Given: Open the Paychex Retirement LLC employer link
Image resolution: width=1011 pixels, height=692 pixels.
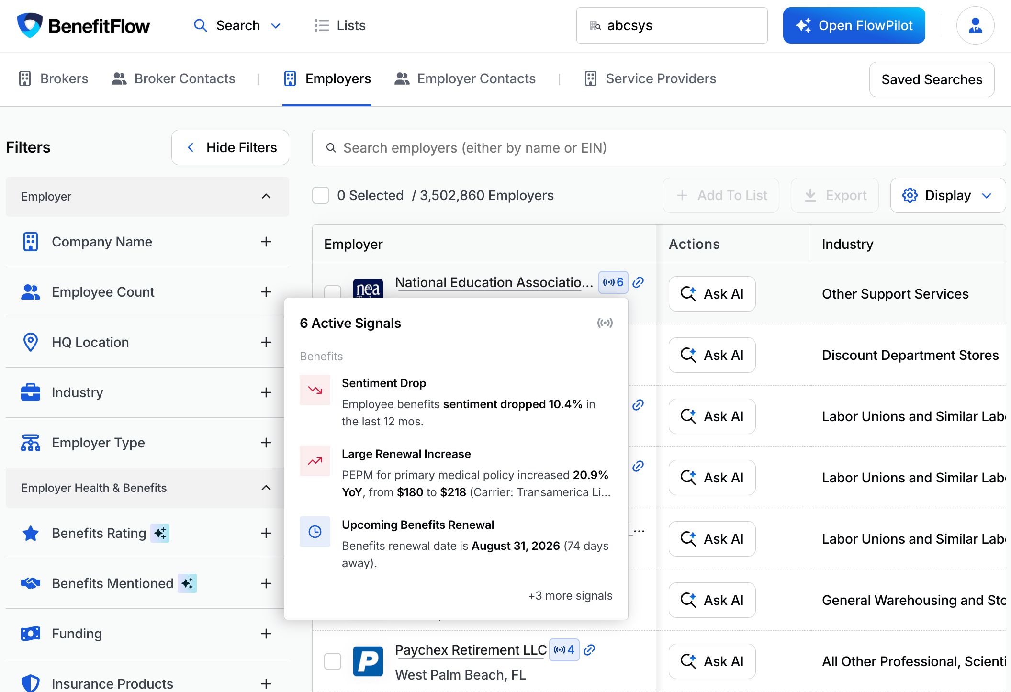Looking at the screenshot, I should tap(471, 650).
